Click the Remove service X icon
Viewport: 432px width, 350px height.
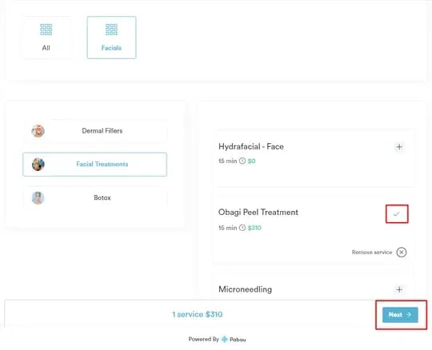pos(402,252)
